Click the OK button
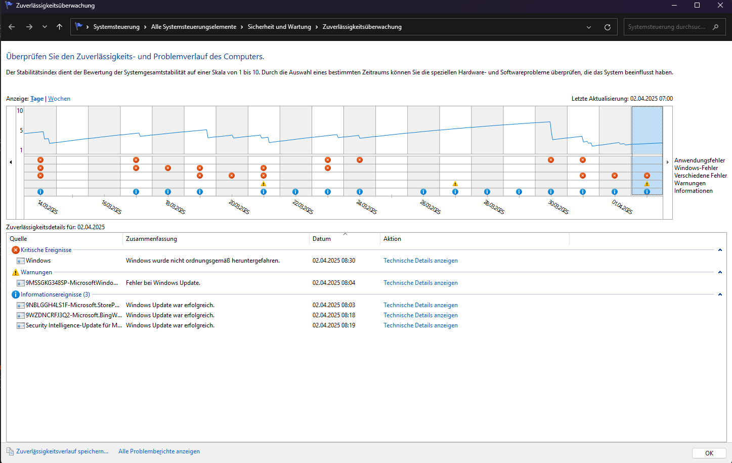The image size is (732, 463). point(709,453)
